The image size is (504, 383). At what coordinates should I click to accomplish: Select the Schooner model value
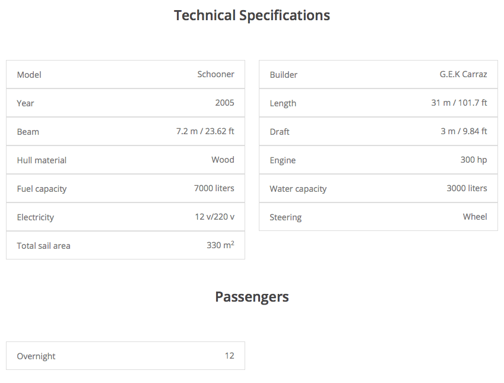click(x=215, y=74)
